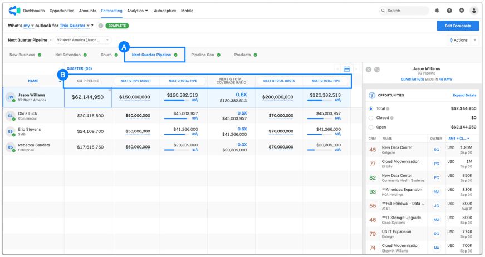The image size is (485, 257).
Task: Select the Open opportunities radio button
Action: (370, 127)
